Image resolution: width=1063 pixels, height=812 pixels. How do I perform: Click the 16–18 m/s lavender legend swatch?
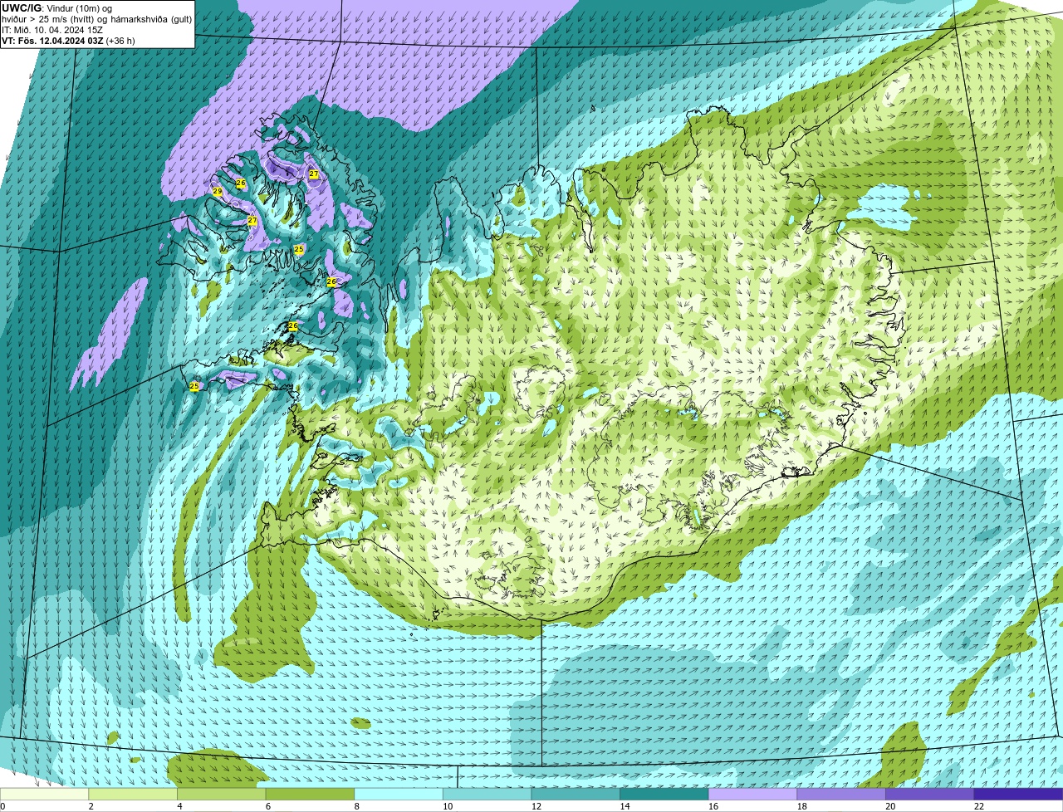(x=753, y=795)
